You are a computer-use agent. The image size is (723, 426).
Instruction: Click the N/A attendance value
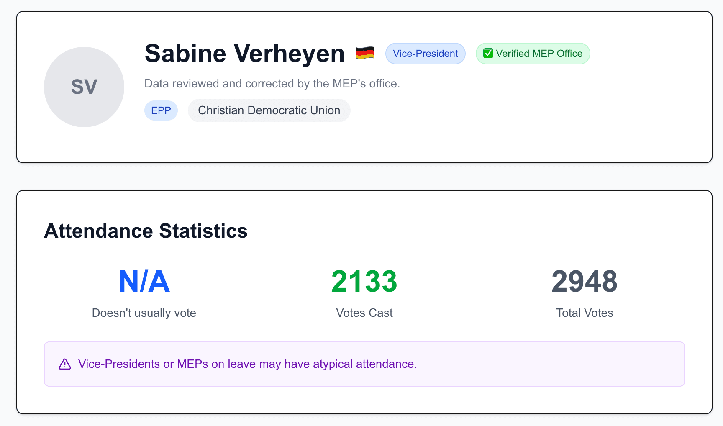coord(144,281)
